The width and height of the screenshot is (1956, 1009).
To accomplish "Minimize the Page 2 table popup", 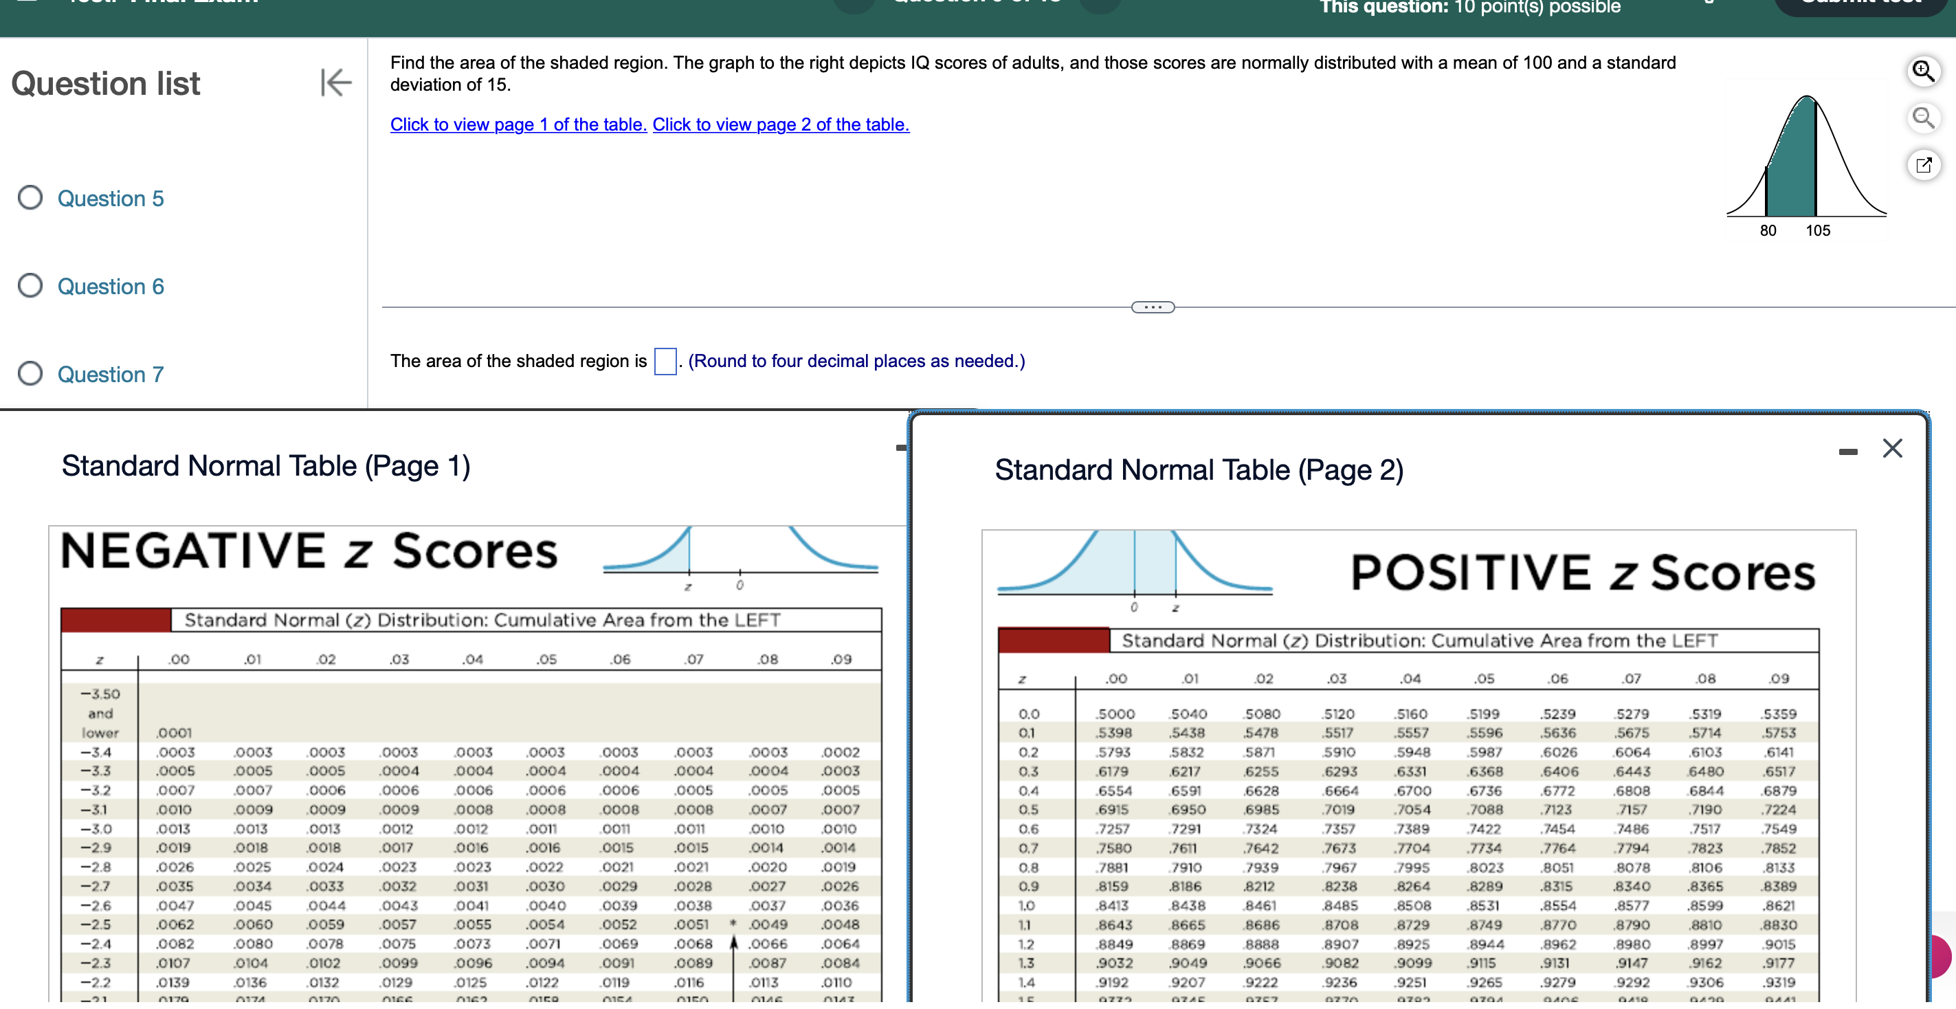I will (1847, 453).
